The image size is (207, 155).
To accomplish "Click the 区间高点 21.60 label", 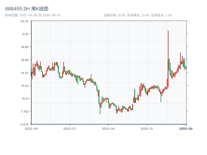I will [138, 15].
